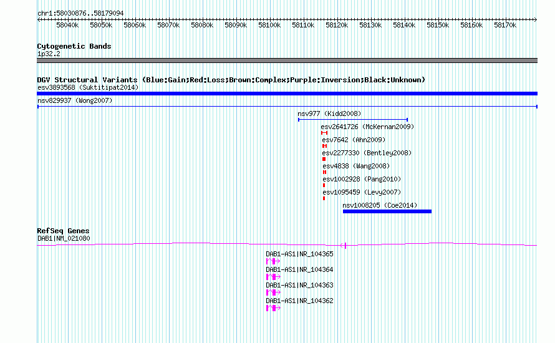Select the thick blue esv3893568 gain bar
The width and height of the screenshot is (555, 343).
[287, 94]
